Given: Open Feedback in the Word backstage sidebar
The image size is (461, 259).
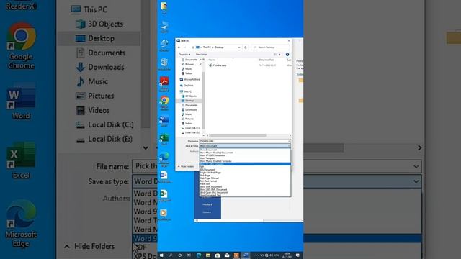Looking at the screenshot, I should coord(207,204).
